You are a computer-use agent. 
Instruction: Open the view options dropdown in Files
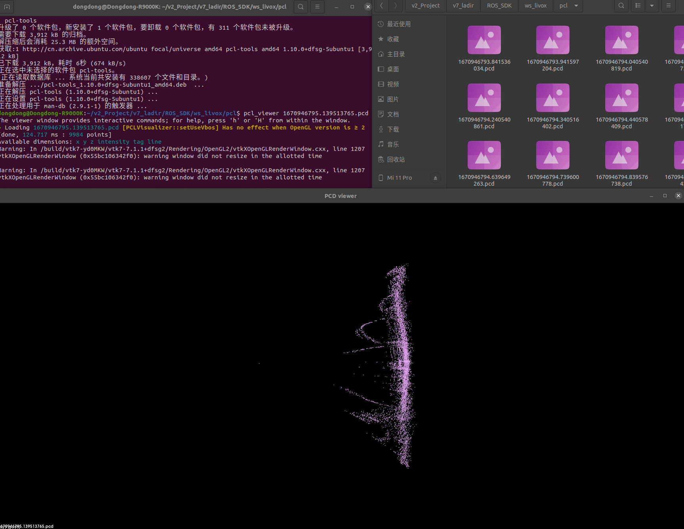click(652, 6)
